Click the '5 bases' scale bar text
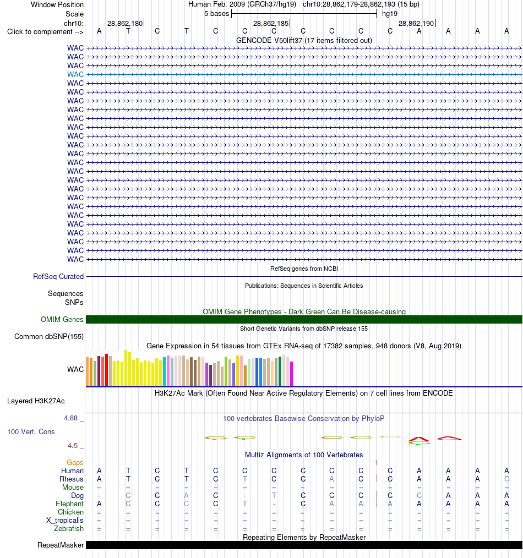This screenshot has height=558, width=523. pos(216,14)
